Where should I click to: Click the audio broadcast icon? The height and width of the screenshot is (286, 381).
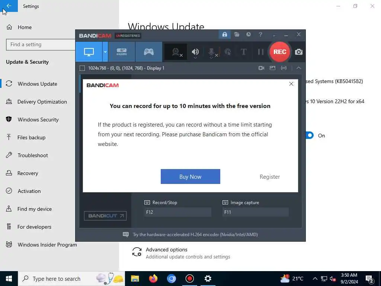point(284,68)
